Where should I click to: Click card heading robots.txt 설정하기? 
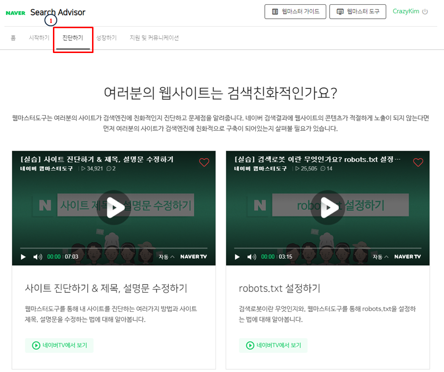coord(279,288)
